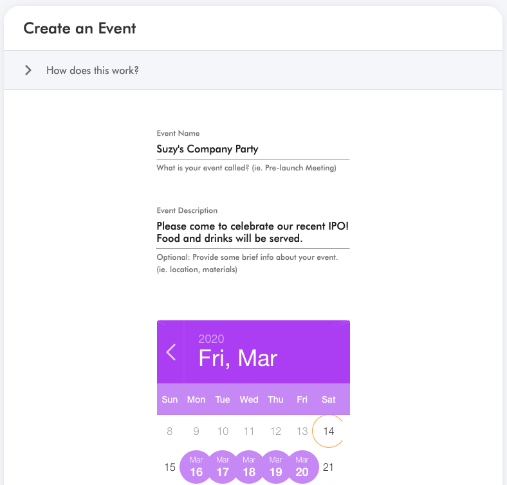Select the circled date 14
The image size is (507, 485).
[329, 431]
